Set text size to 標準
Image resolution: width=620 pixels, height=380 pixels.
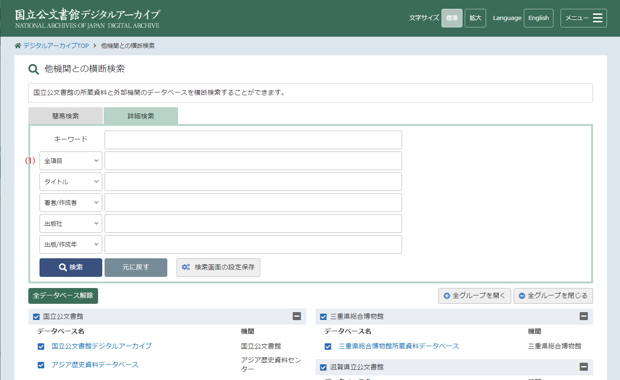click(x=452, y=18)
